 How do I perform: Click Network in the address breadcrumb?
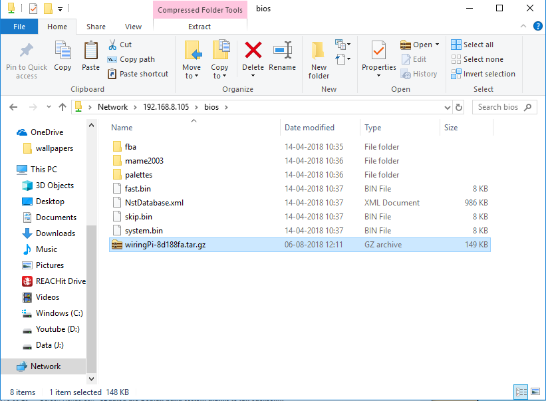pyautogui.click(x=112, y=107)
